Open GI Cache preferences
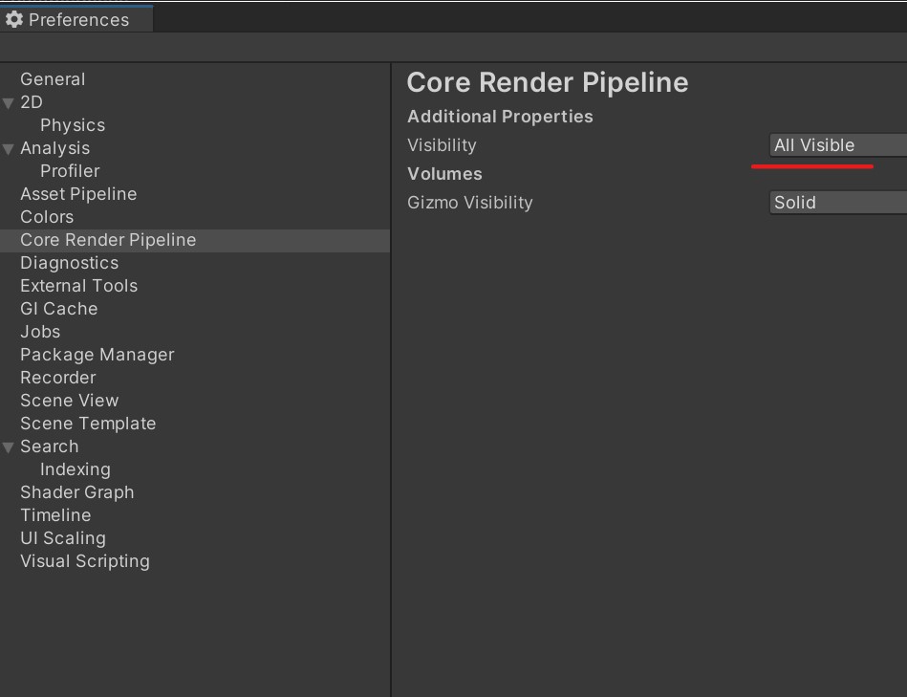Image resolution: width=907 pixels, height=697 pixels. click(58, 308)
